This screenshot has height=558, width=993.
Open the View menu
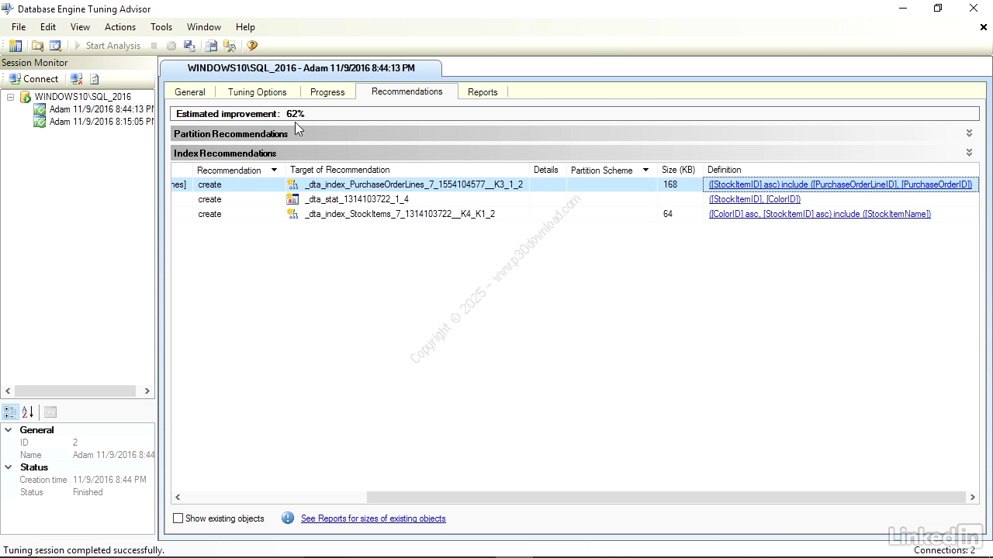tap(80, 26)
